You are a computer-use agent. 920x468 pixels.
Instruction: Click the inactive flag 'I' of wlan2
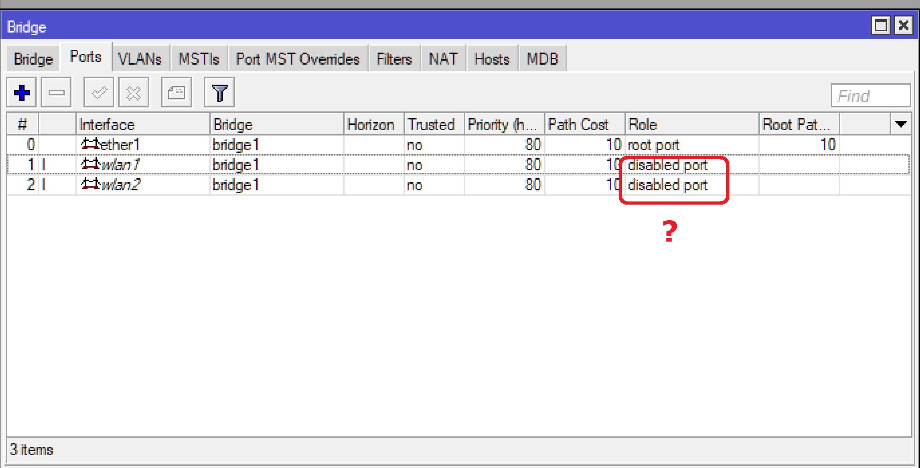[44, 185]
